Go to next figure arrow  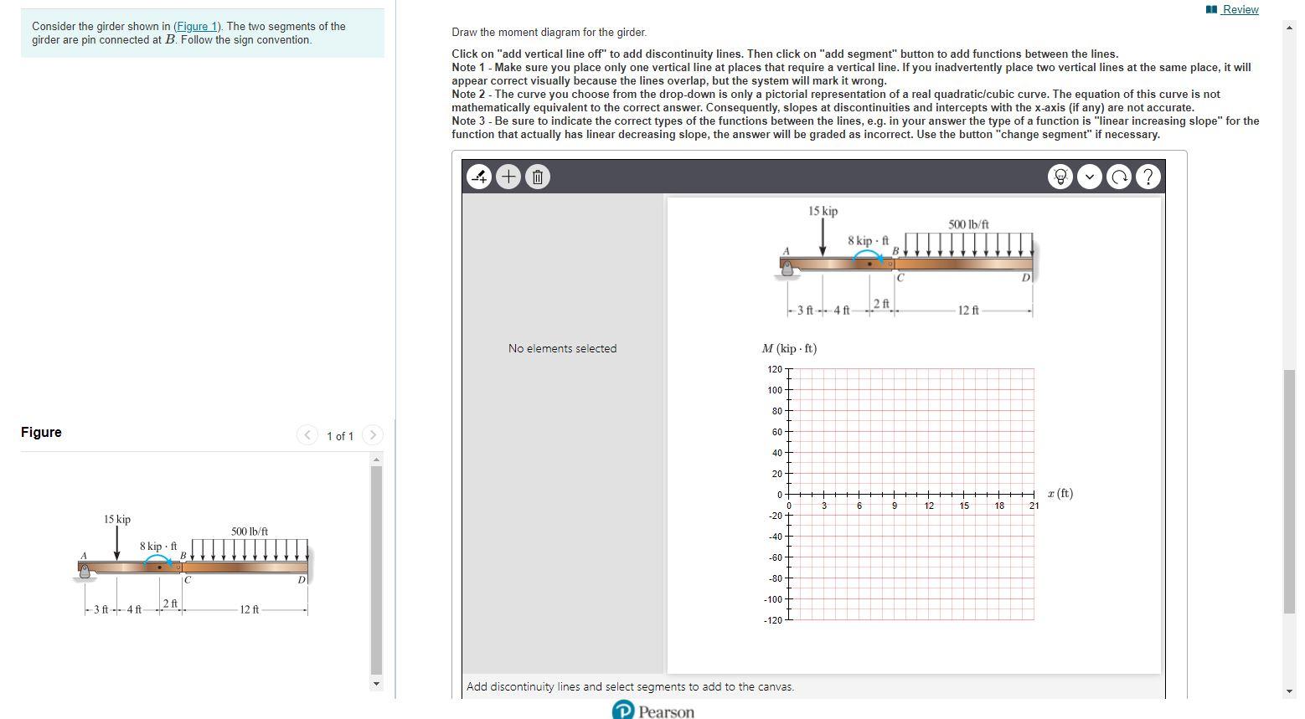click(x=373, y=434)
